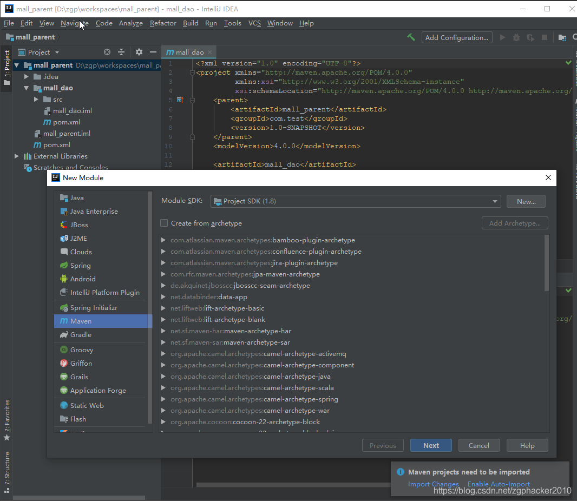Click the Next button
This screenshot has height=501, width=577.
point(431,445)
